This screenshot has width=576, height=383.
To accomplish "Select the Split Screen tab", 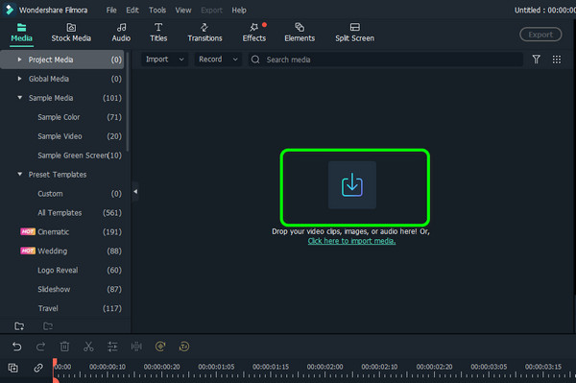I will click(x=354, y=33).
